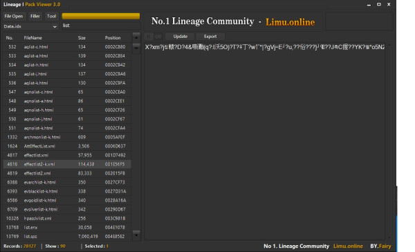This screenshot has width=415, height=252.
Task: Select file evsilverlist-k.html
Action: pyautogui.click(x=67, y=209)
